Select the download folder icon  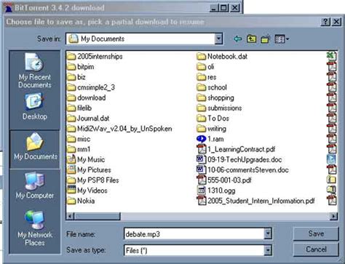(x=71, y=97)
